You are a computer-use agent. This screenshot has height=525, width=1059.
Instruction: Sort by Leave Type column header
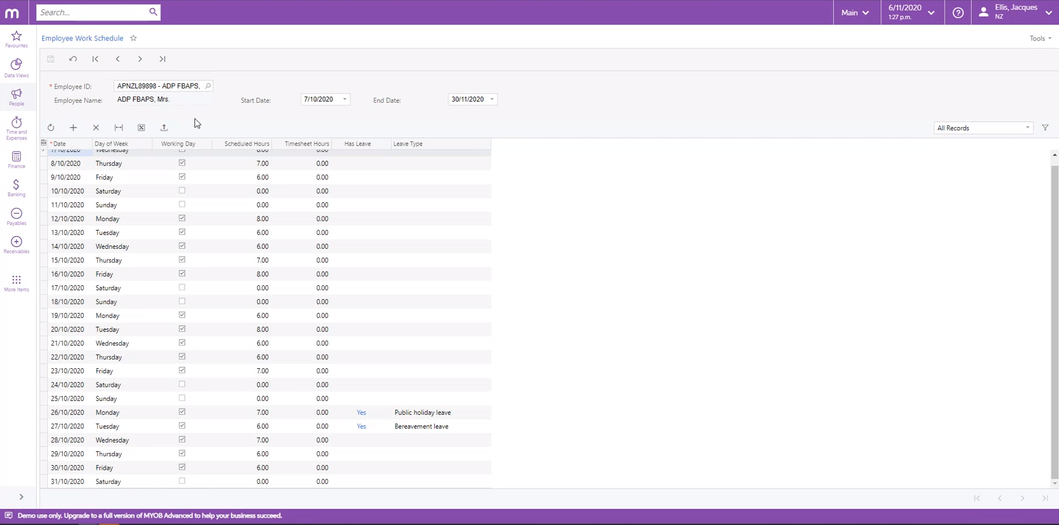[x=441, y=144]
